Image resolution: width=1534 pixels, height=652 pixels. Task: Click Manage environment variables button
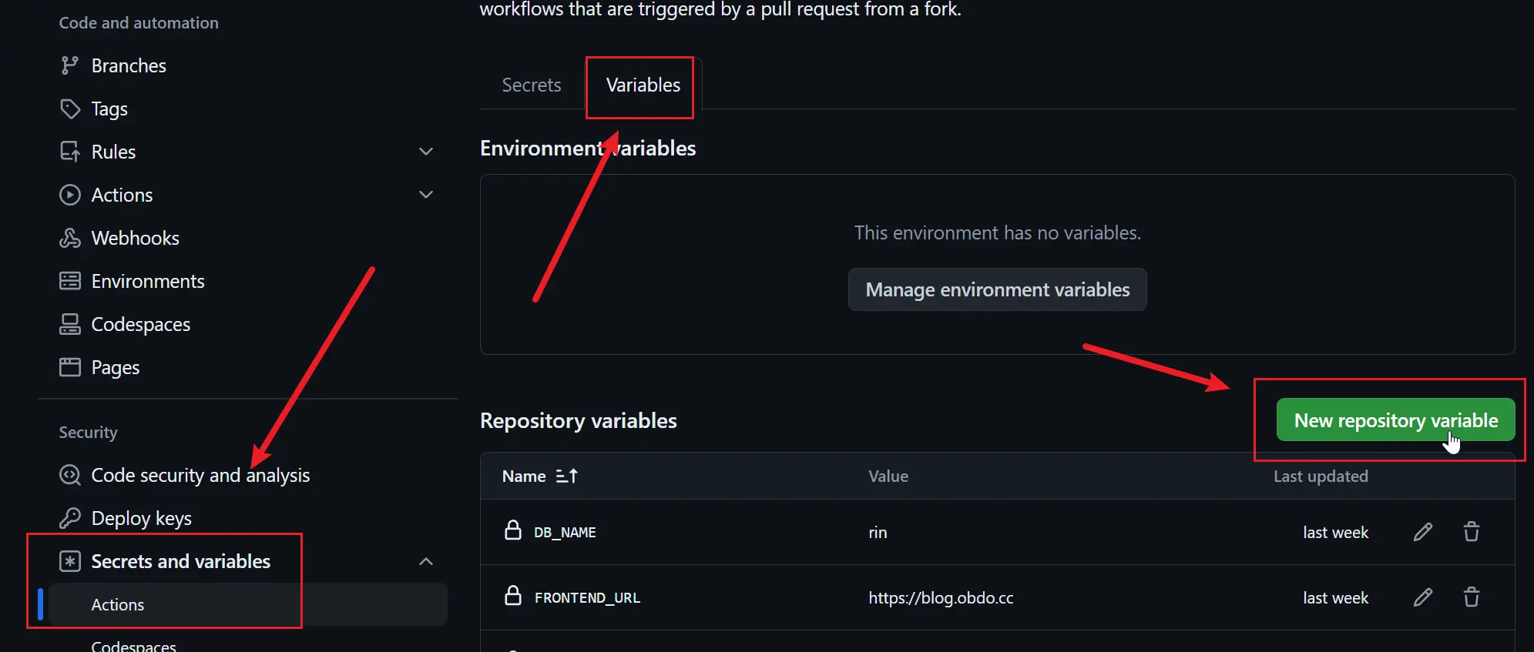click(x=997, y=290)
